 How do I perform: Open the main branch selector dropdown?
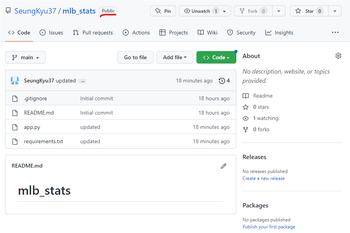pyautogui.click(x=25, y=57)
